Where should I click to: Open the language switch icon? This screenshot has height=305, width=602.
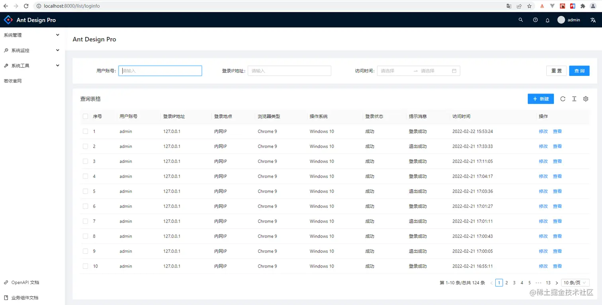point(593,20)
